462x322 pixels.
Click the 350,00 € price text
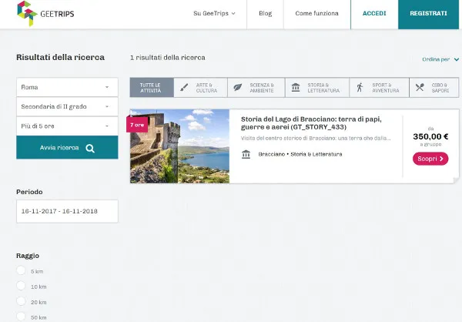430,136
